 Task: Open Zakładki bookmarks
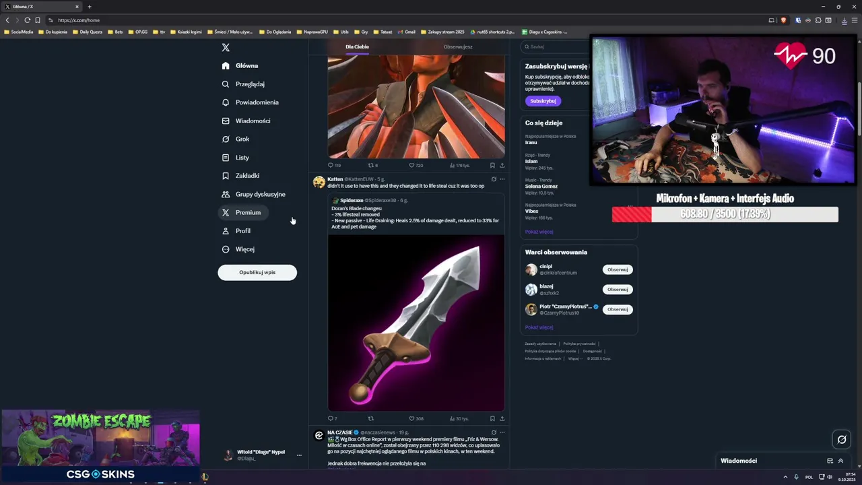pos(240,176)
